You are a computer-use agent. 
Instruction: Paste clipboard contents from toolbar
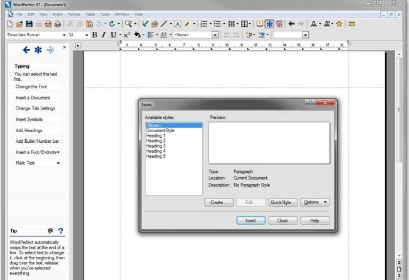click(x=89, y=24)
